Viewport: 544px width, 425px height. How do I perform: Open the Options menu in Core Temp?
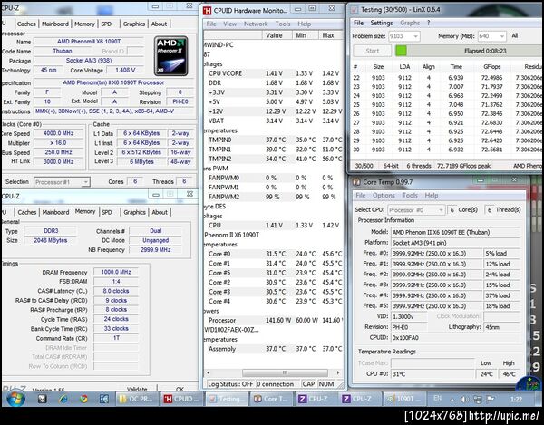tap(384, 196)
